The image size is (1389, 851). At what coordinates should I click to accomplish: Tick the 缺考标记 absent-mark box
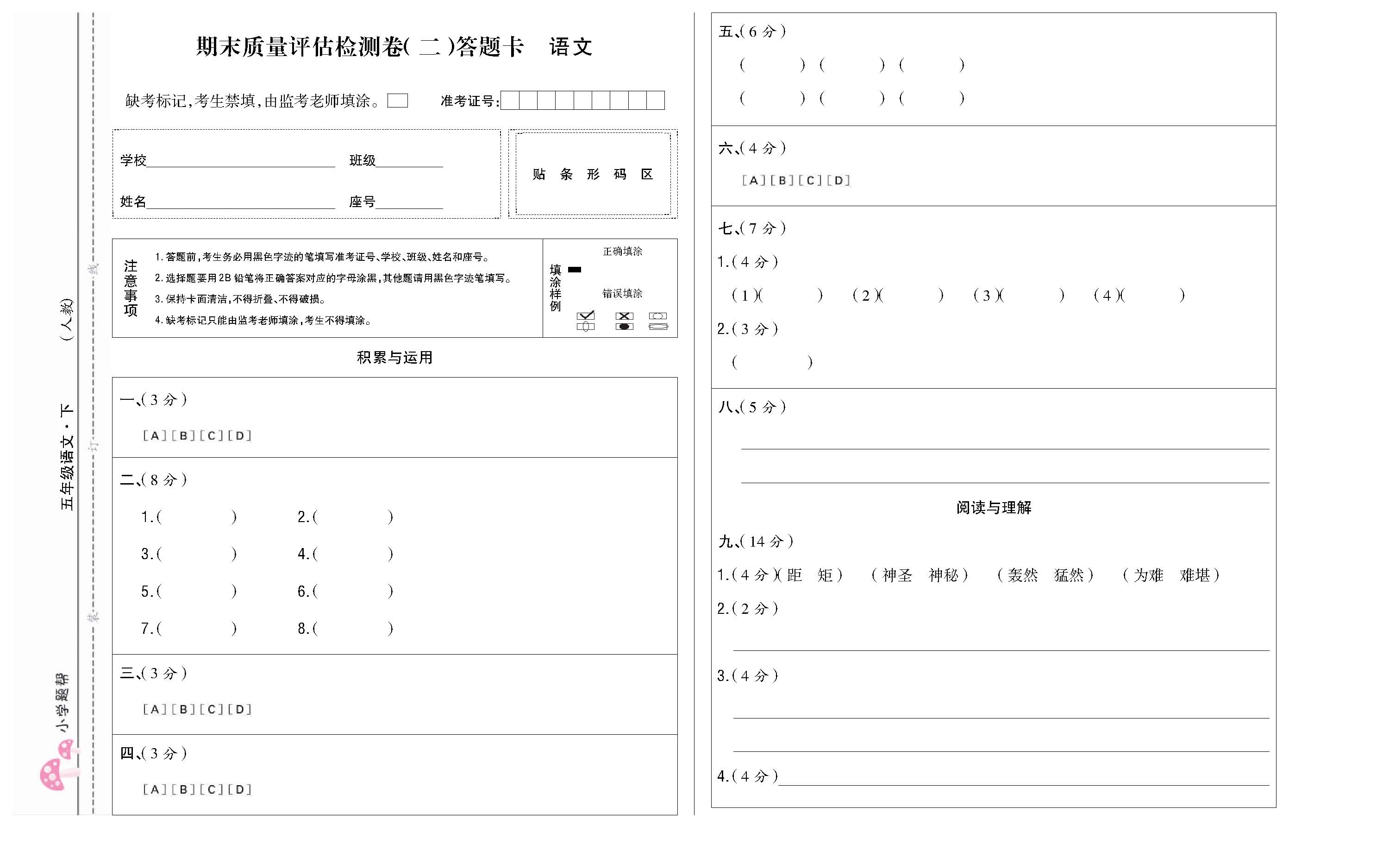[x=397, y=101]
